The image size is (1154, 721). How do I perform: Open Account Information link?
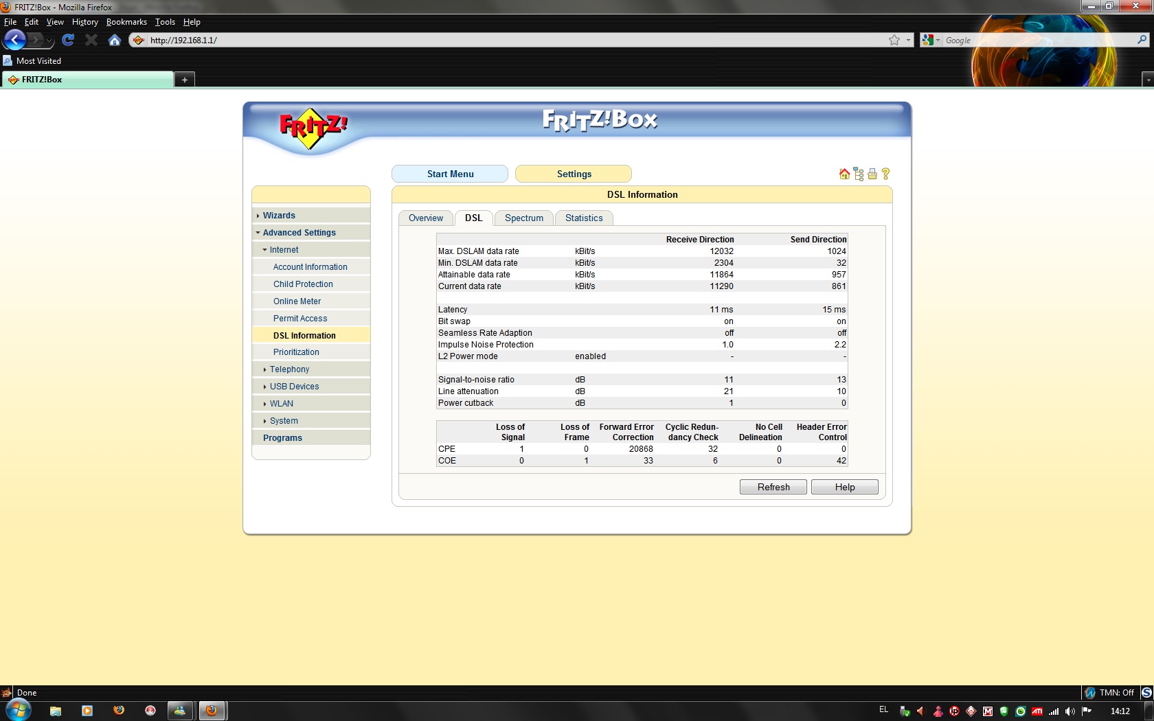[310, 267]
